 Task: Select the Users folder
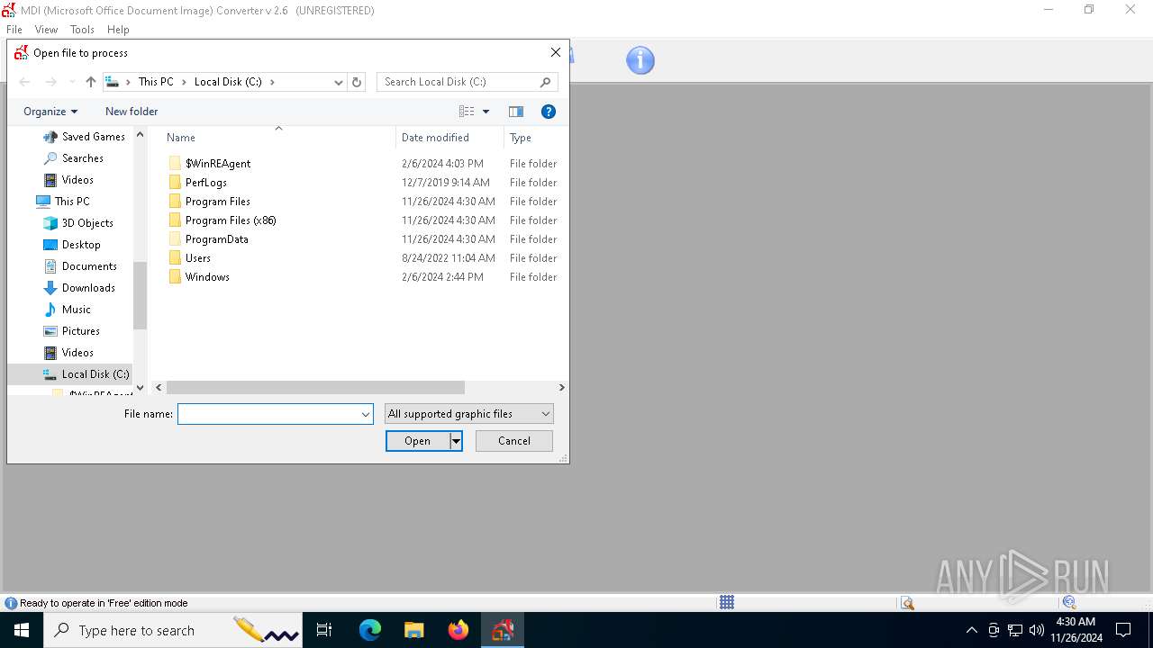[x=198, y=258]
